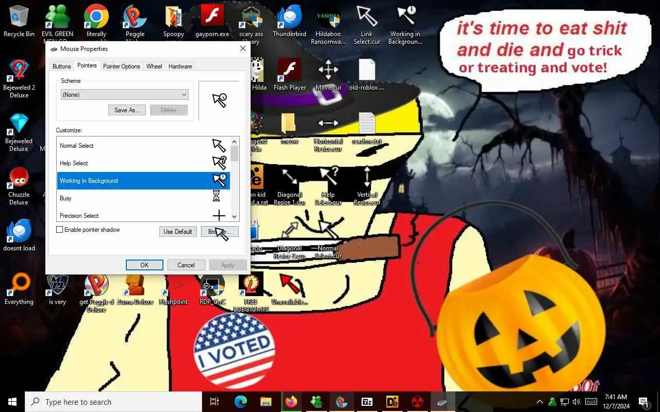Switch to the Wheel tab
Image resolution: width=660 pixels, height=412 pixels.
coord(154,66)
